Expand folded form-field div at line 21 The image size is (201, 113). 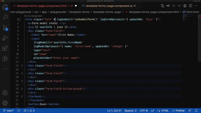pyautogui.click(x=22, y=81)
